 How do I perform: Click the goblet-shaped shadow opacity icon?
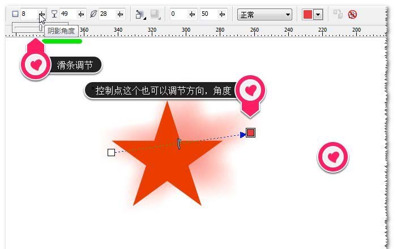coord(54,14)
